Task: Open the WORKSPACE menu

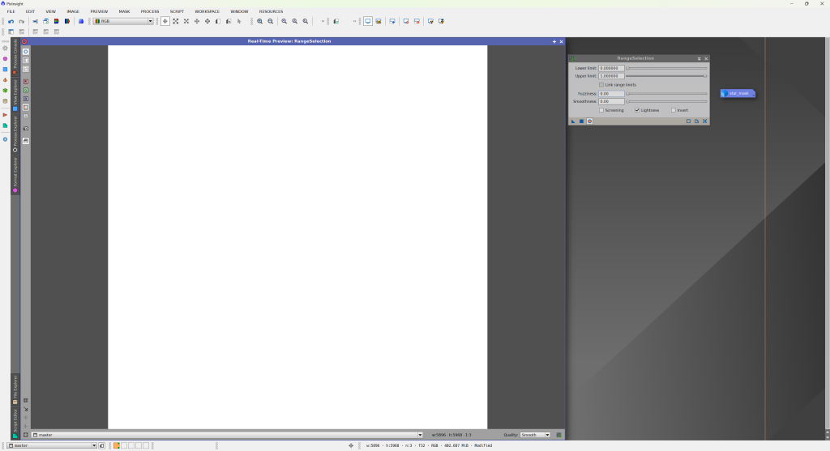Action: tap(207, 11)
